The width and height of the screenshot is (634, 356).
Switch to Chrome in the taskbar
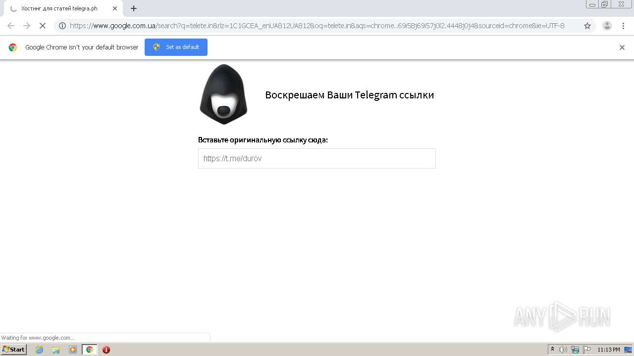click(x=90, y=350)
